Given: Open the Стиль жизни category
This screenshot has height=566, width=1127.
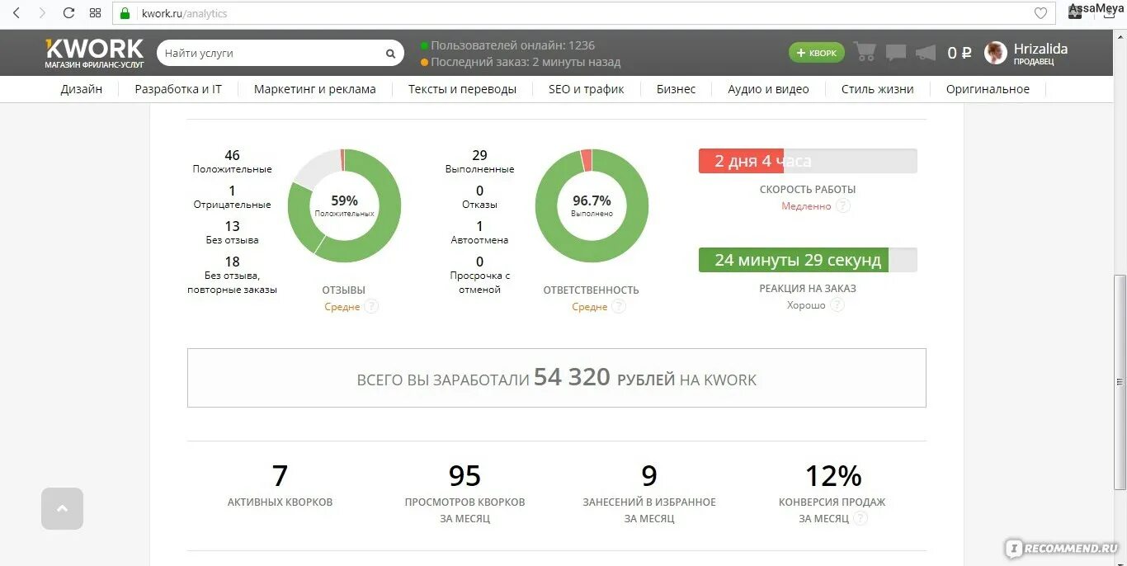Looking at the screenshot, I should pos(878,89).
